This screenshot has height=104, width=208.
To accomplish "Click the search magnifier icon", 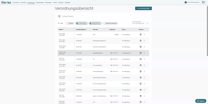I will (x=59, y=16).
